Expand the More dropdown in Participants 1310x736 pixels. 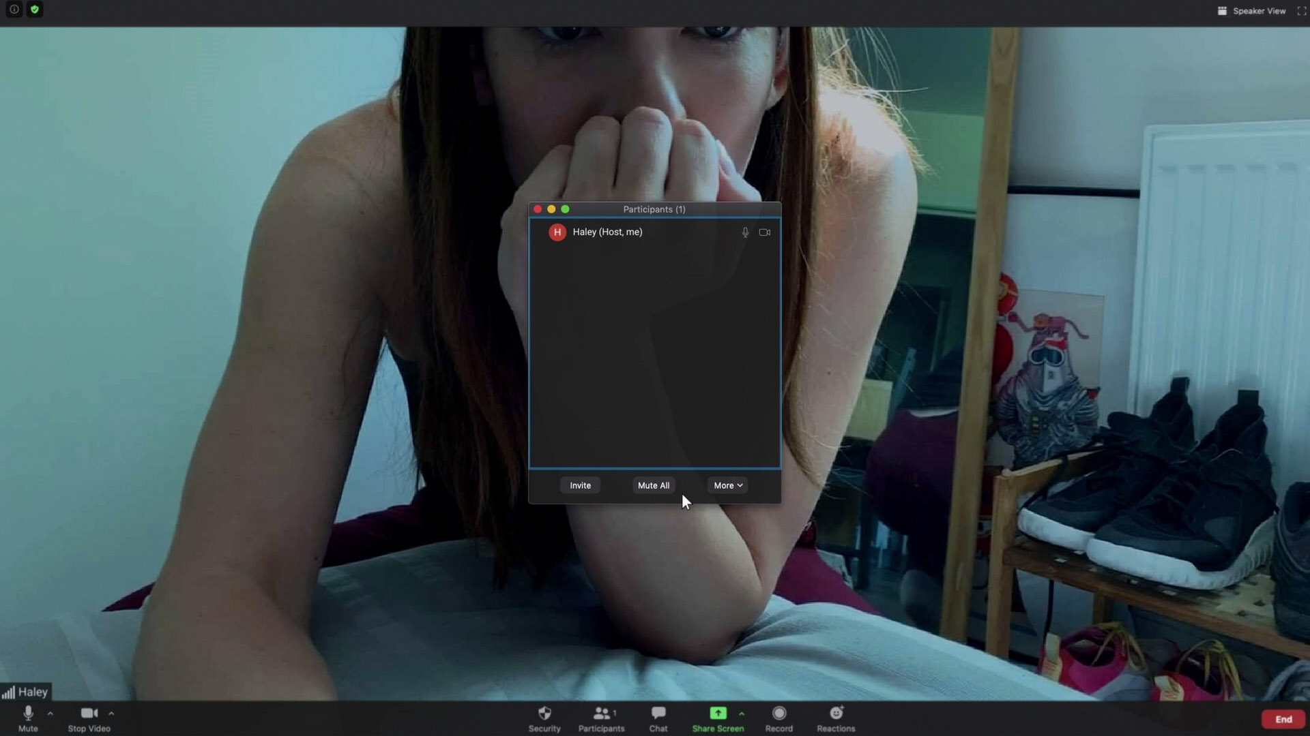tap(728, 485)
